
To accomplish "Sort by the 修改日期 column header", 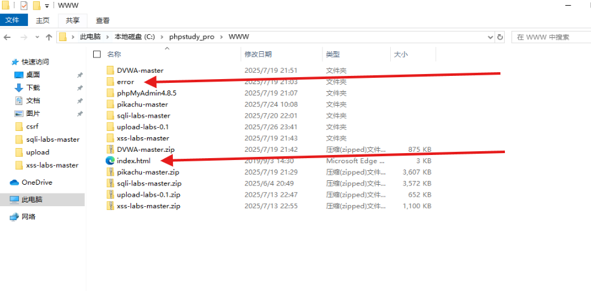I will pos(258,54).
